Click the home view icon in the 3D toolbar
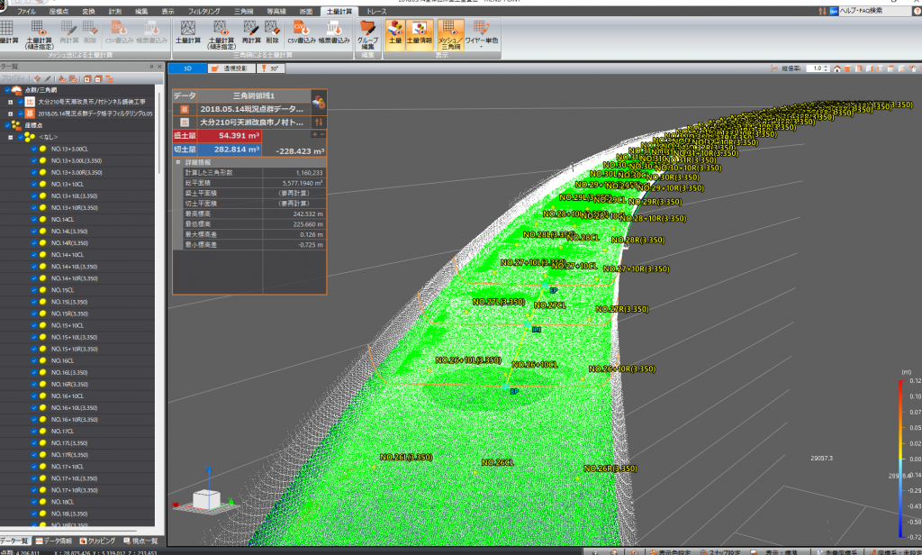Screen dimensions: 922x555 pyautogui.click(x=836, y=68)
